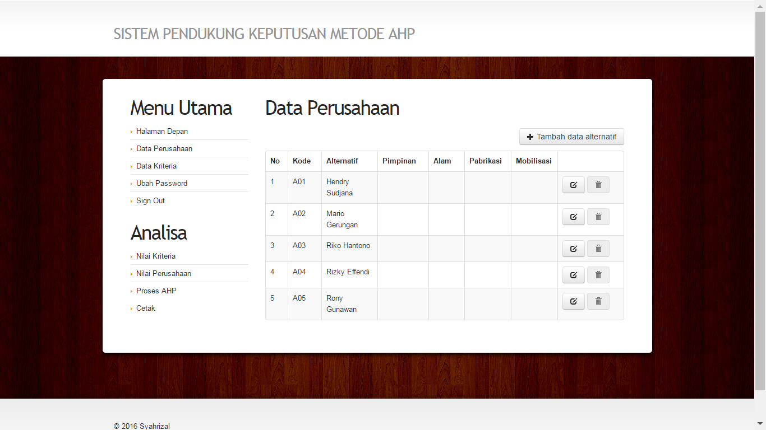Image resolution: width=766 pixels, height=430 pixels.
Task: Click the Menu Utama heading
Action: click(x=181, y=108)
